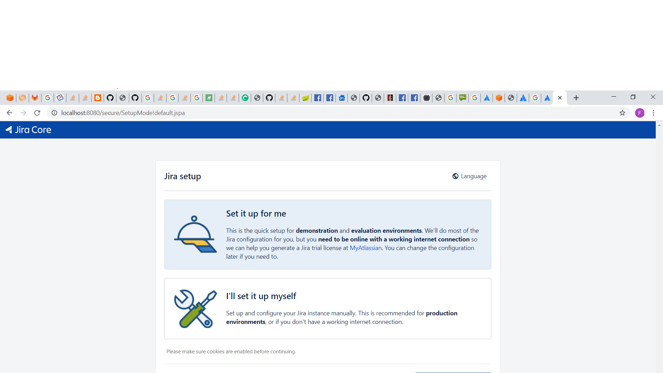Open Chrome's three-dot menu

pos(653,113)
